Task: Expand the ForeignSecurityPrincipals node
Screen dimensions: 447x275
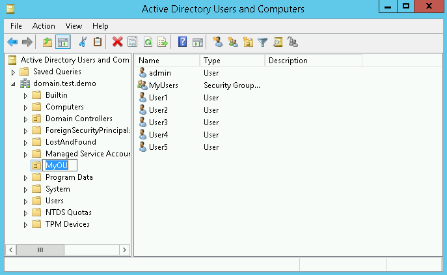Action: click(x=25, y=131)
